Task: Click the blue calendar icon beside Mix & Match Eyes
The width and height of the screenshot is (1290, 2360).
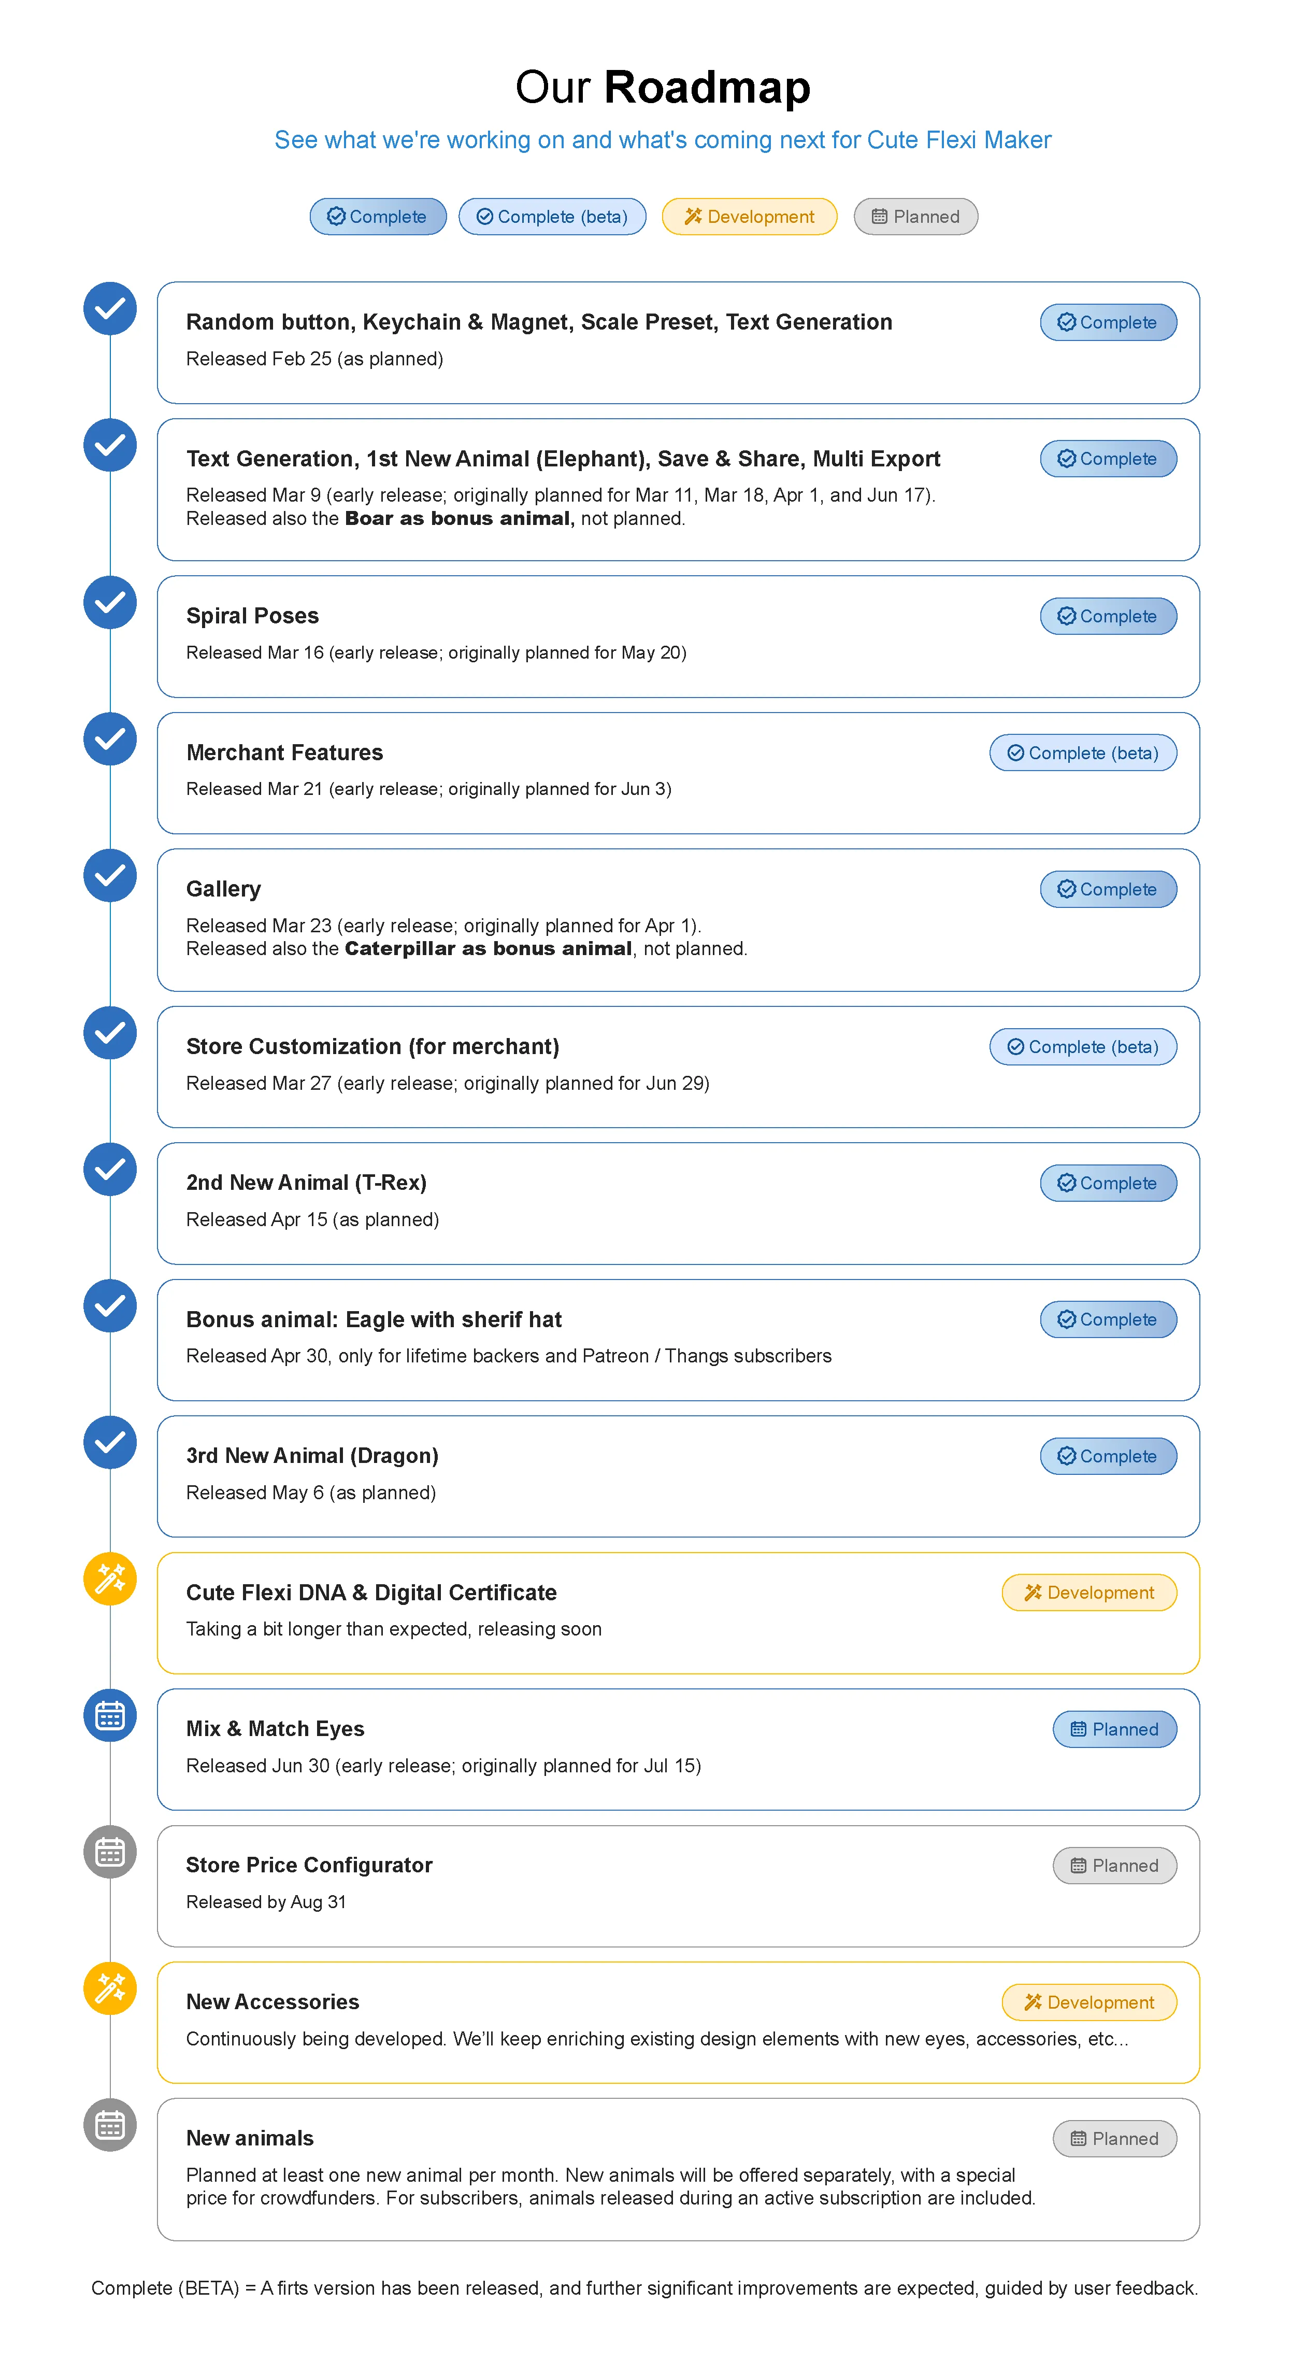Action: click(110, 1716)
